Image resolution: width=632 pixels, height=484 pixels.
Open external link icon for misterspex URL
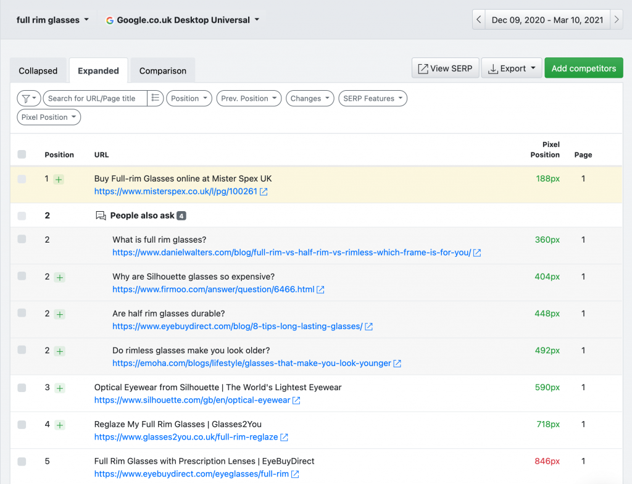(264, 192)
